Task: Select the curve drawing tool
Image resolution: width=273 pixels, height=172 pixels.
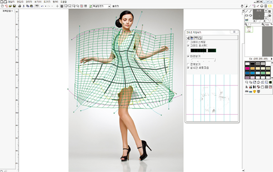Action: 251,11
